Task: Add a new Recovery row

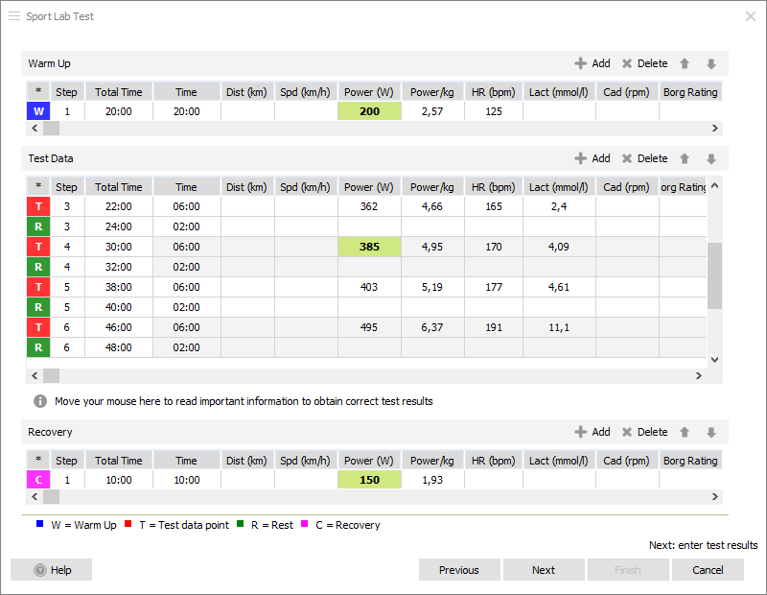Action: [592, 432]
